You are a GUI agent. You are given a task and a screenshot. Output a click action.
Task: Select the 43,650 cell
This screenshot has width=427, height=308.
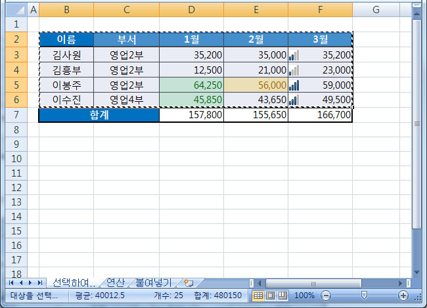coord(256,100)
